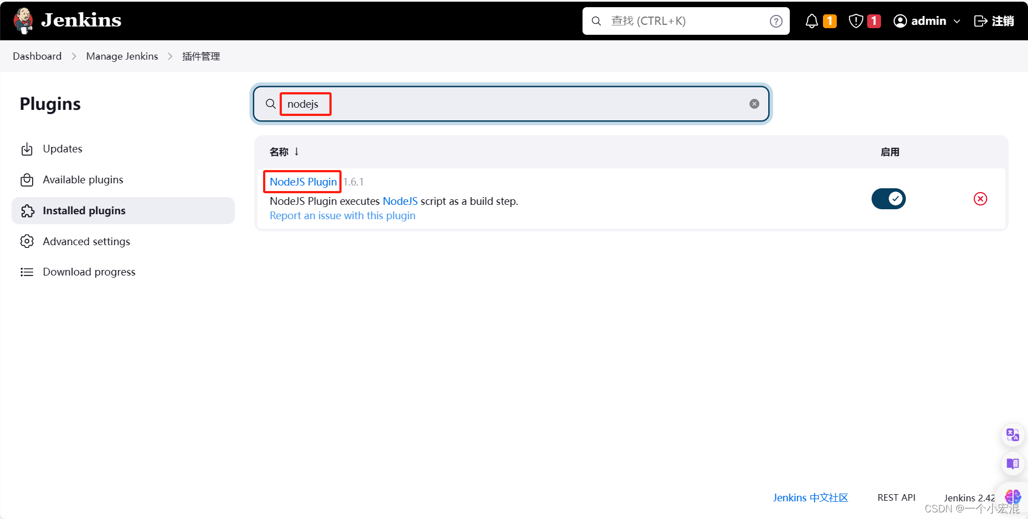Click the Jenkins logo in the header

(66, 20)
